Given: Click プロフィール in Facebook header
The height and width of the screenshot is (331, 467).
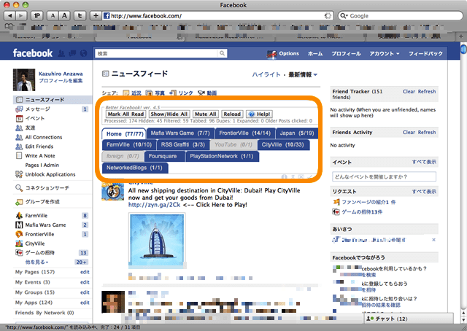Looking at the screenshot, I should coord(346,53).
